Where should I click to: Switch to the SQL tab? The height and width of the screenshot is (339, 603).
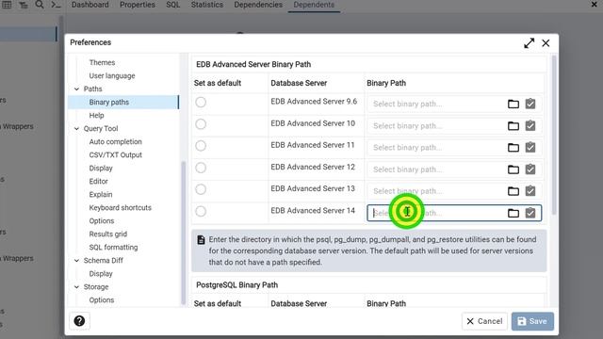[x=173, y=5]
